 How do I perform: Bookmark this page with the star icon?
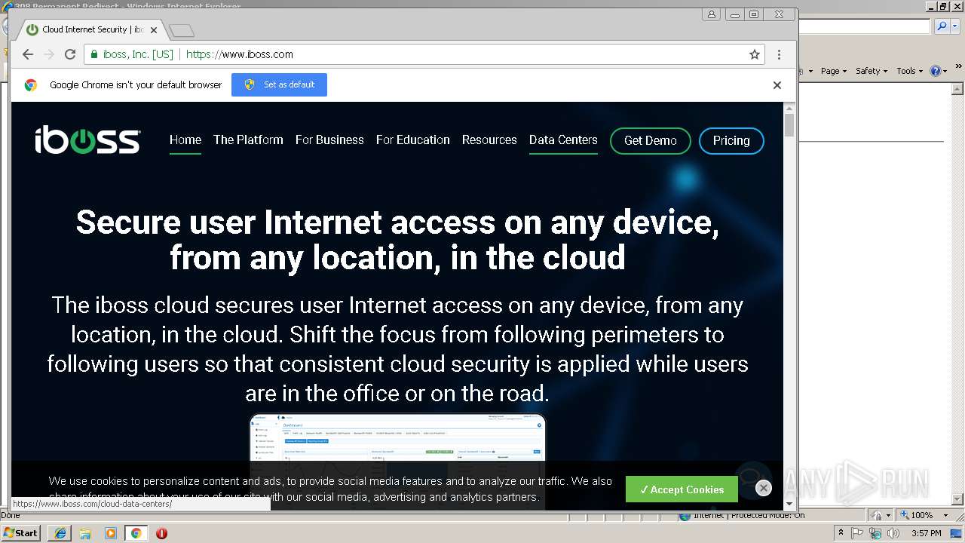click(754, 54)
